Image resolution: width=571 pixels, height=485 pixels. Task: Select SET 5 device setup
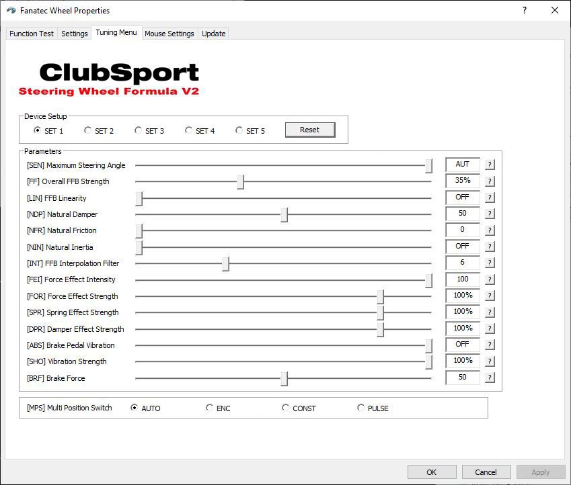(x=250, y=130)
